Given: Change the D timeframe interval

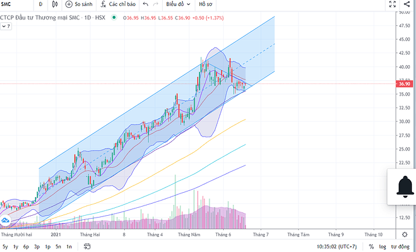Looking at the screenshot, I should (x=40, y=4).
